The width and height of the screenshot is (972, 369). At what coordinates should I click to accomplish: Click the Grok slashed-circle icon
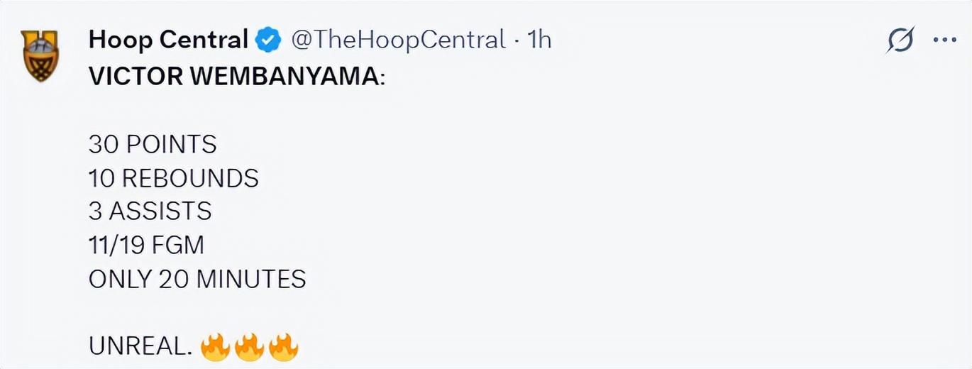900,41
